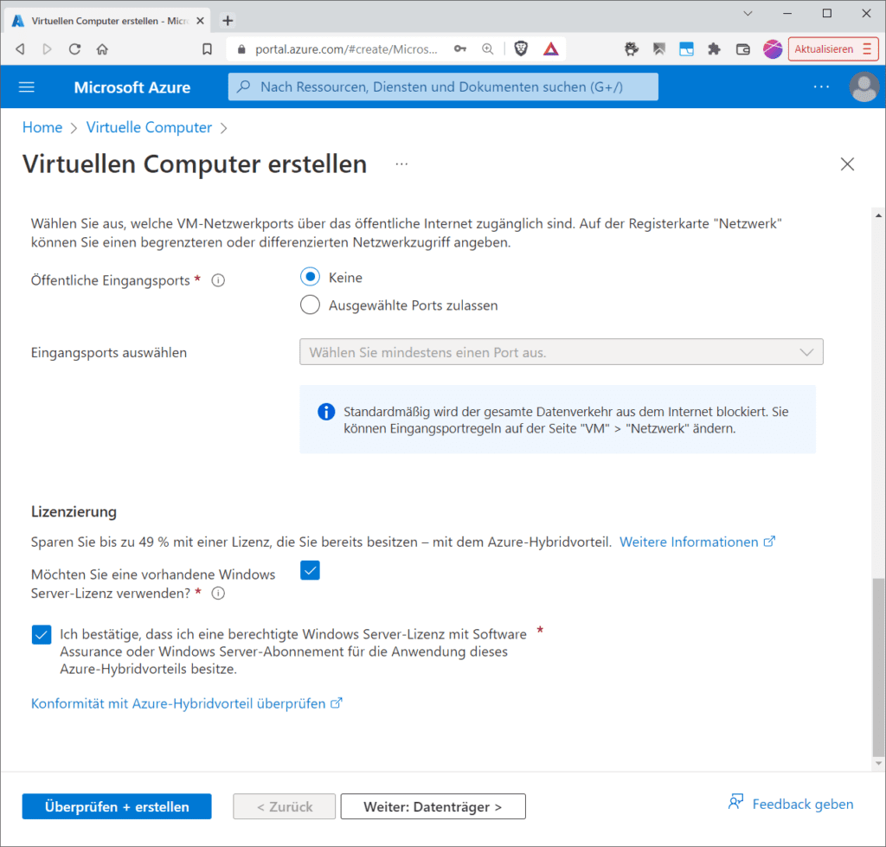Screen dimensions: 886x847
Task: Open the Azure portal hamburger menu
Action: point(27,87)
